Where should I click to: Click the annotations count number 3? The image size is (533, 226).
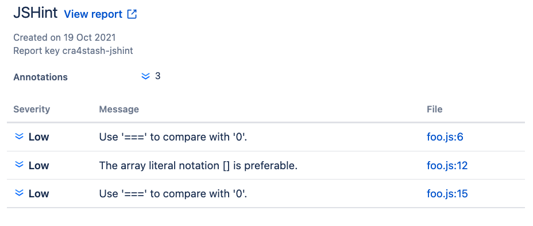tap(158, 76)
